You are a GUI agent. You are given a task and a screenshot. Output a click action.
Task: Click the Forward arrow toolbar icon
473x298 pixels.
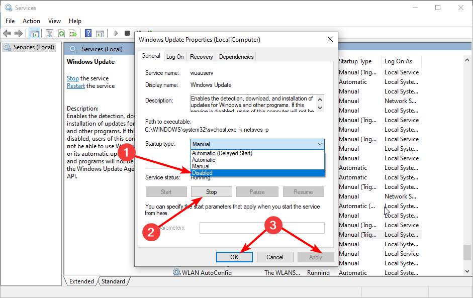coord(19,33)
